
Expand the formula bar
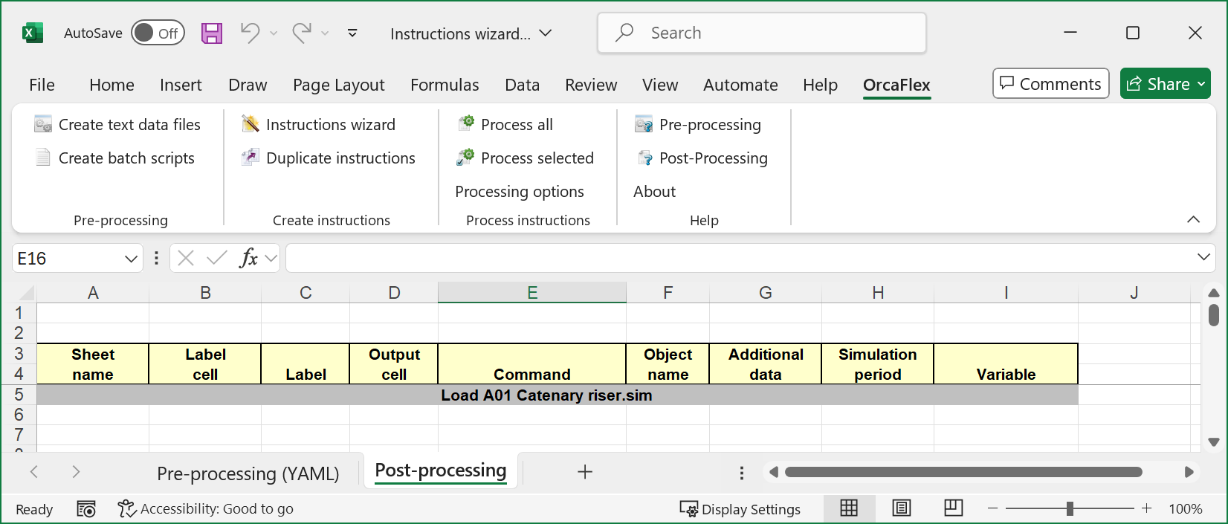pos(1203,257)
